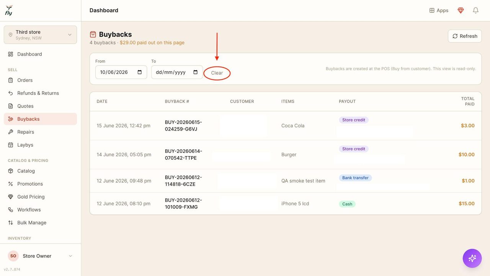The height and width of the screenshot is (276, 490).
Task: Click the Workflows icon in sidebar
Action: pyautogui.click(x=11, y=210)
